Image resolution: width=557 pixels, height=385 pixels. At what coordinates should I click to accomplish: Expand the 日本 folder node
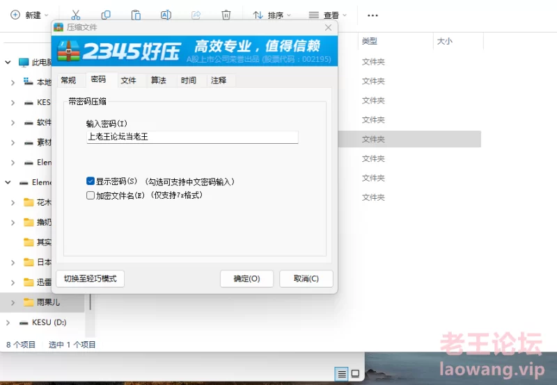13,262
